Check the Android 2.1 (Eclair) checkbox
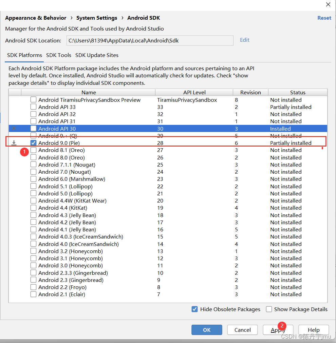This screenshot has height=343, width=336. coord(33,294)
